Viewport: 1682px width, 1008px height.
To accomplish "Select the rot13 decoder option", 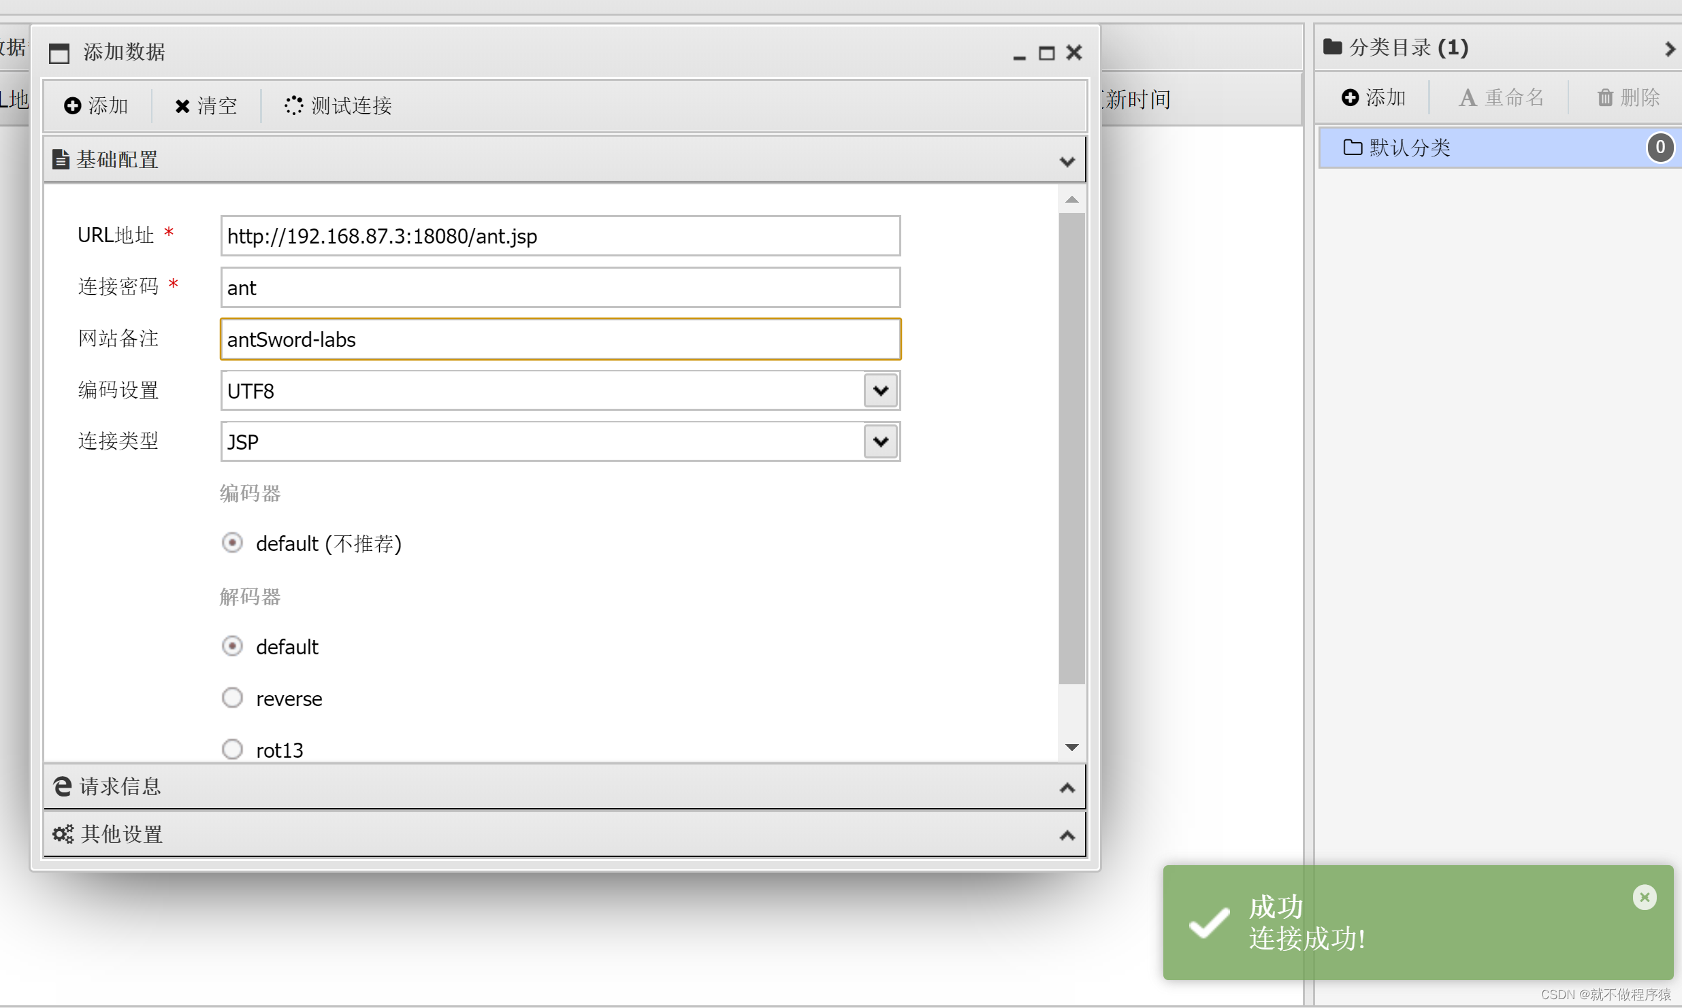I will [232, 749].
